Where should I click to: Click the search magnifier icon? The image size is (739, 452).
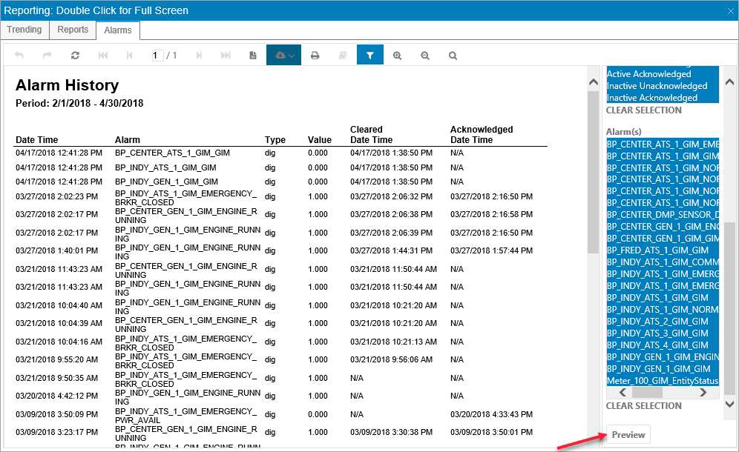(453, 56)
